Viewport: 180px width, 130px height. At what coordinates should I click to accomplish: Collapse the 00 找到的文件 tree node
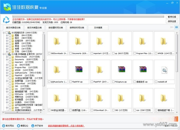click(x=4, y=33)
